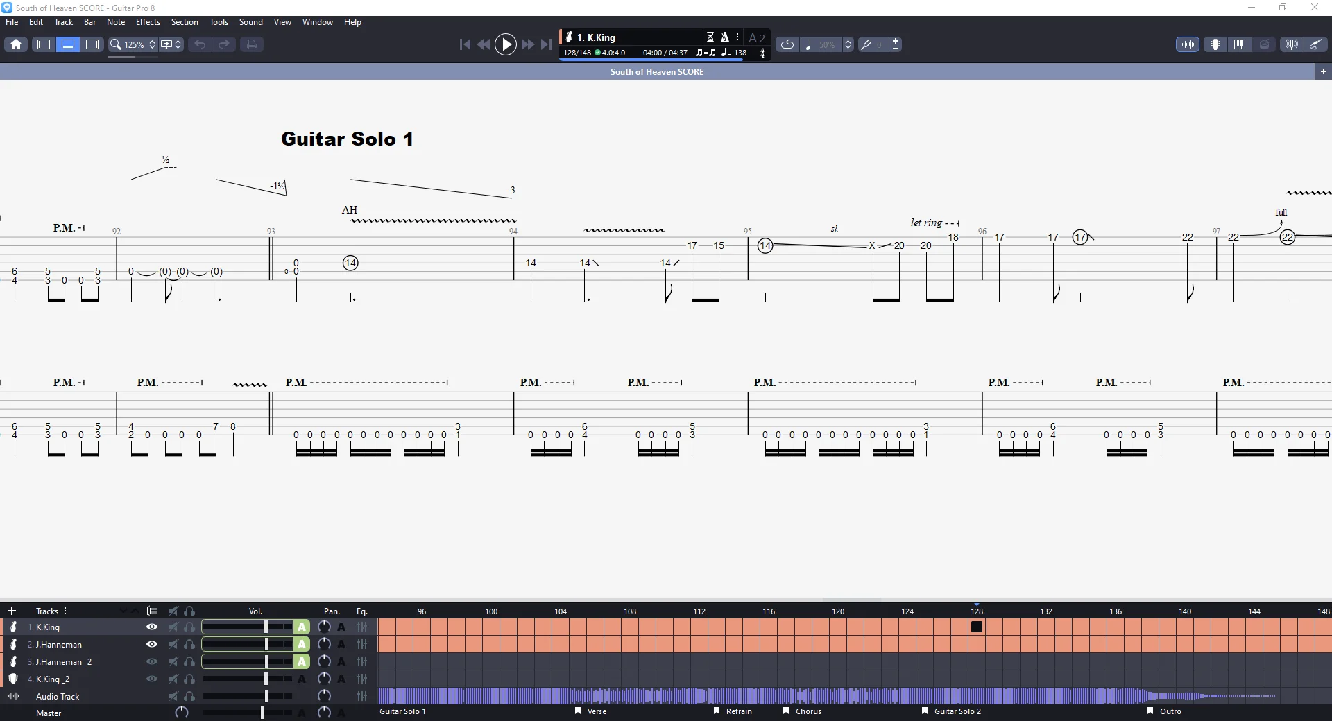Toggle volume automation on J.Hanneman track

(x=302, y=644)
